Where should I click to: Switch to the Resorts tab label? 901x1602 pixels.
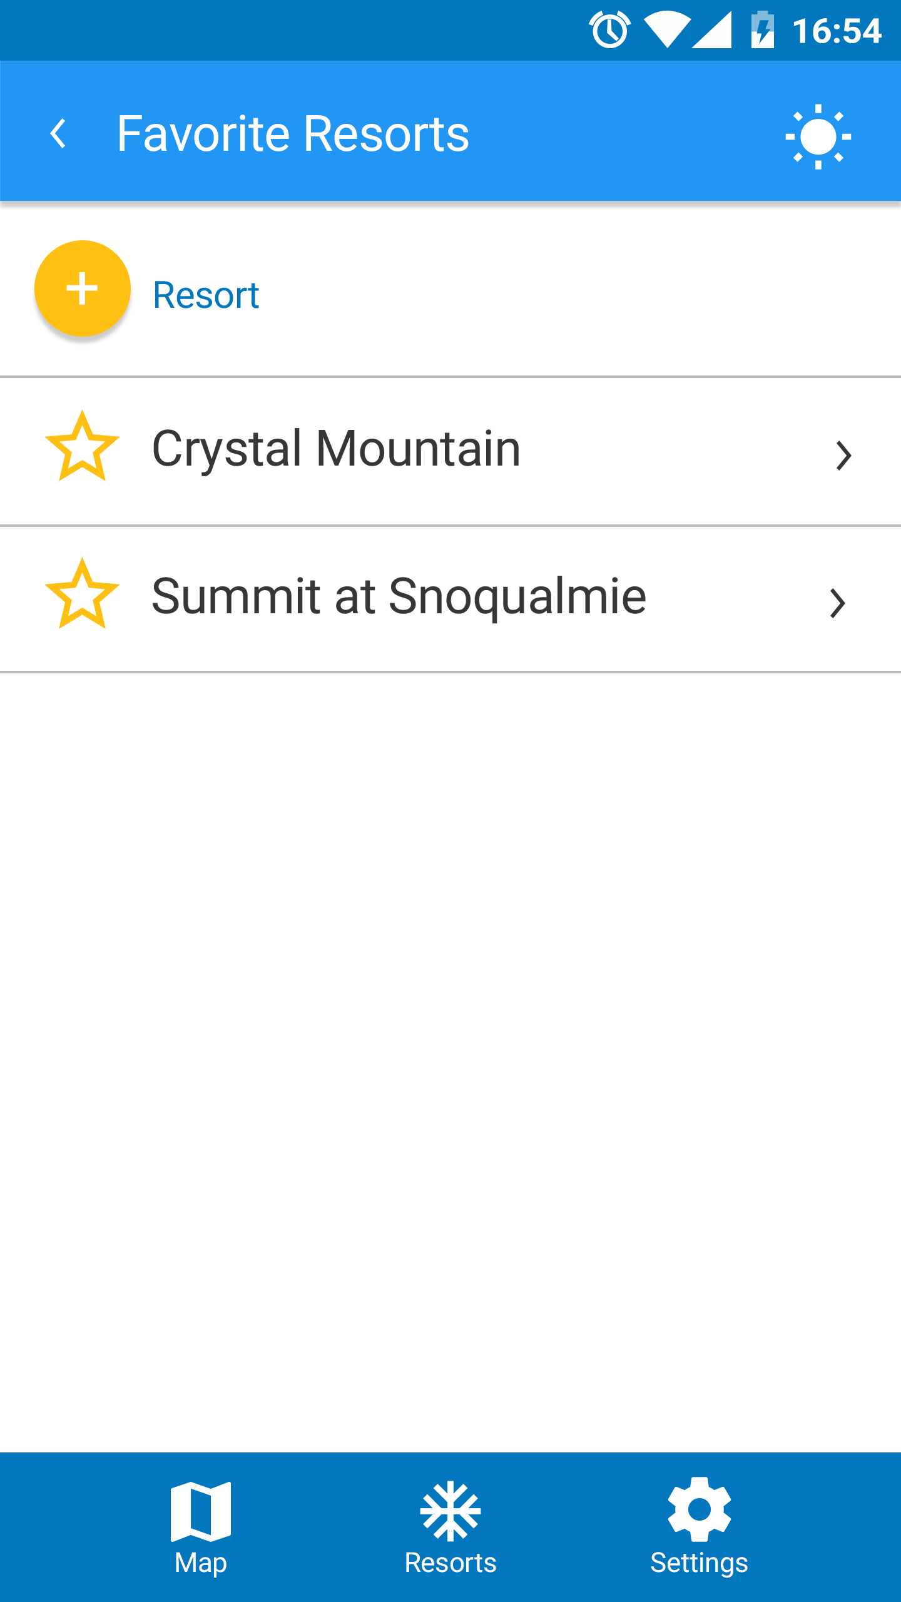click(x=450, y=1563)
